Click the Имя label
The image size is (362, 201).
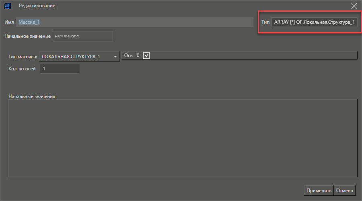pyautogui.click(x=9, y=22)
